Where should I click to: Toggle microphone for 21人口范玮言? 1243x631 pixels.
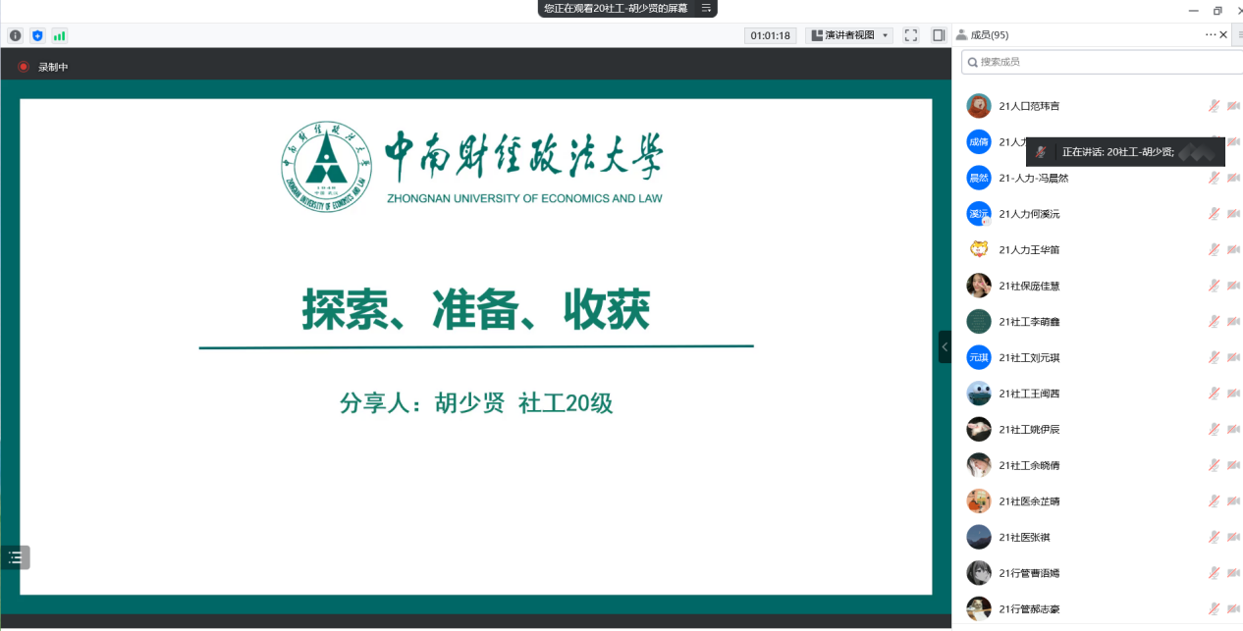[x=1214, y=106]
